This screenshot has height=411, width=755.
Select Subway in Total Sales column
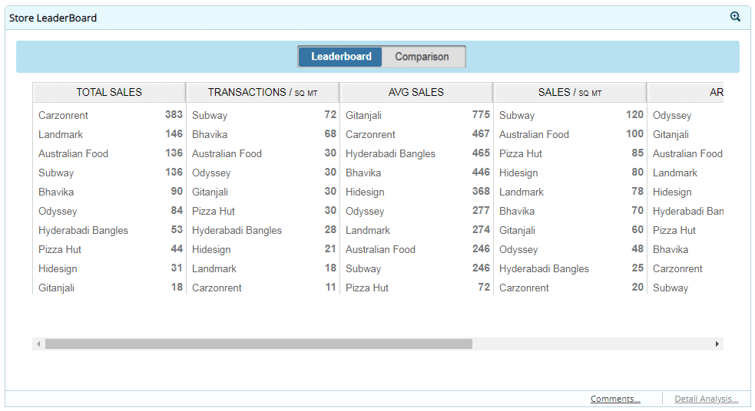pyautogui.click(x=56, y=173)
